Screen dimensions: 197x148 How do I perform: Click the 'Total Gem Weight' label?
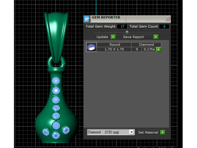[x=101, y=26]
